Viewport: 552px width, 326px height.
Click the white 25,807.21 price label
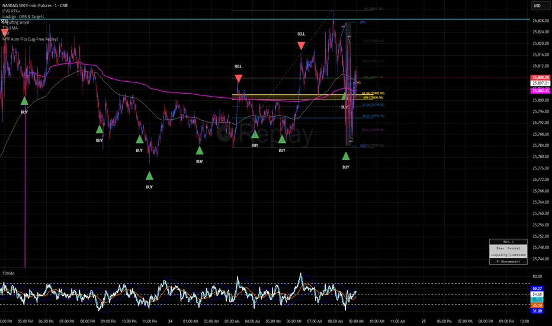[x=540, y=83]
